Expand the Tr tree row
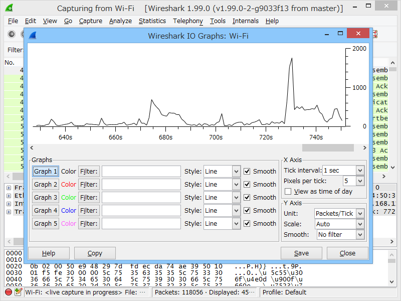 point(9,212)
